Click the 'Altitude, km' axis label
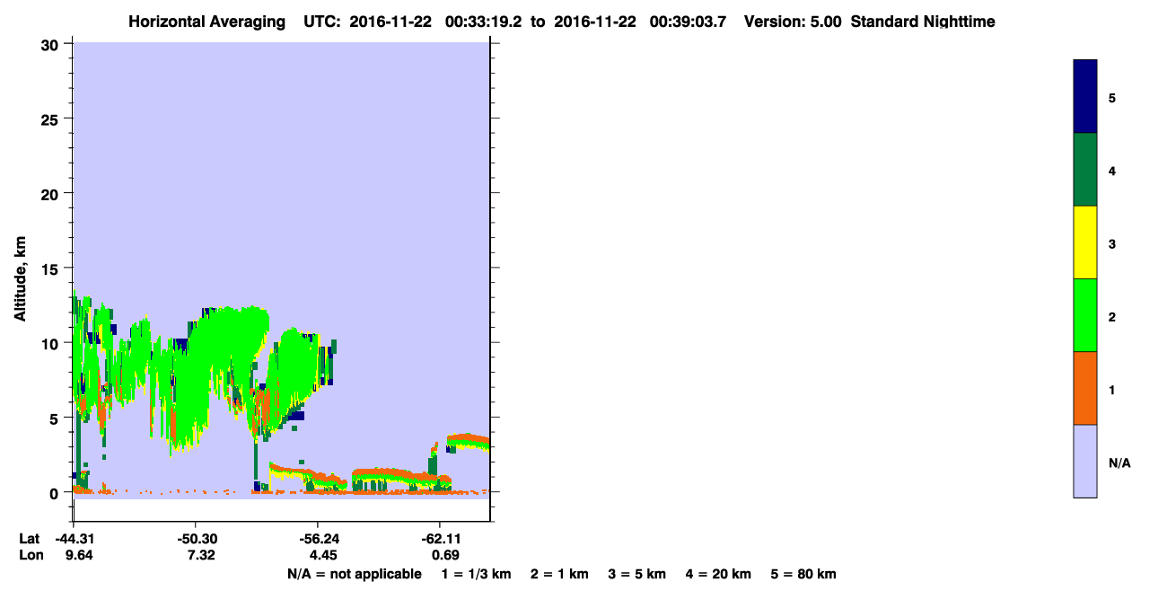This screenshot has width=1167, height=599. click(x=20, y=277)
